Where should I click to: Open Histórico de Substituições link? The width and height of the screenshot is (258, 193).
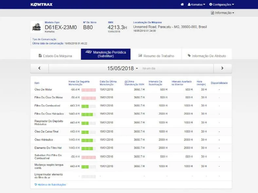coord(50,185)
